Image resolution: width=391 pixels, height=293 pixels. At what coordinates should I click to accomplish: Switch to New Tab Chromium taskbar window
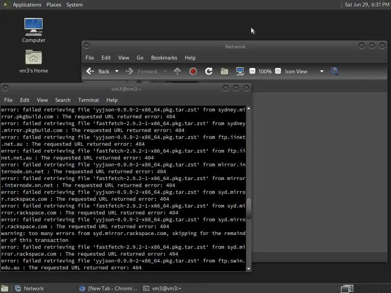(x=108, y=288)
